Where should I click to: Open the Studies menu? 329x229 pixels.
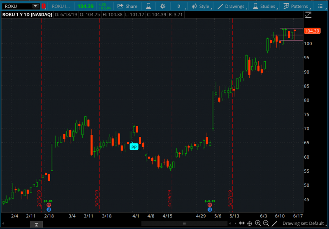[264, 6]
